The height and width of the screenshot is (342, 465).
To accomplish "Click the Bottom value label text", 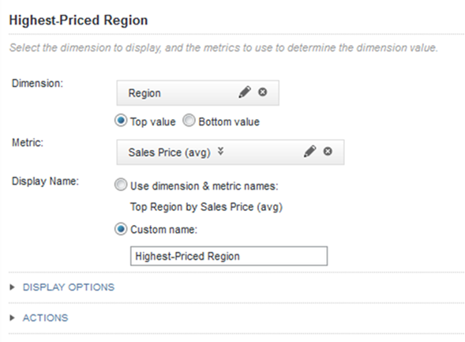I will pyautogui.click(x=229, y=122).
